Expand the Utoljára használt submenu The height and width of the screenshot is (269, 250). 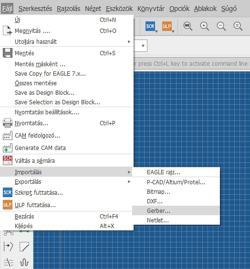coord(67,42)
